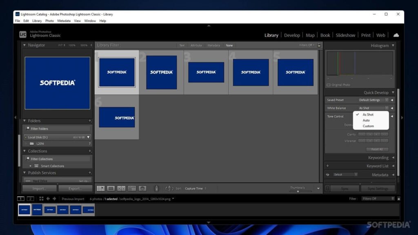Select grid thumbnail number 3
Viewport: 418px width, 235px height.
(x=206, y=72)
